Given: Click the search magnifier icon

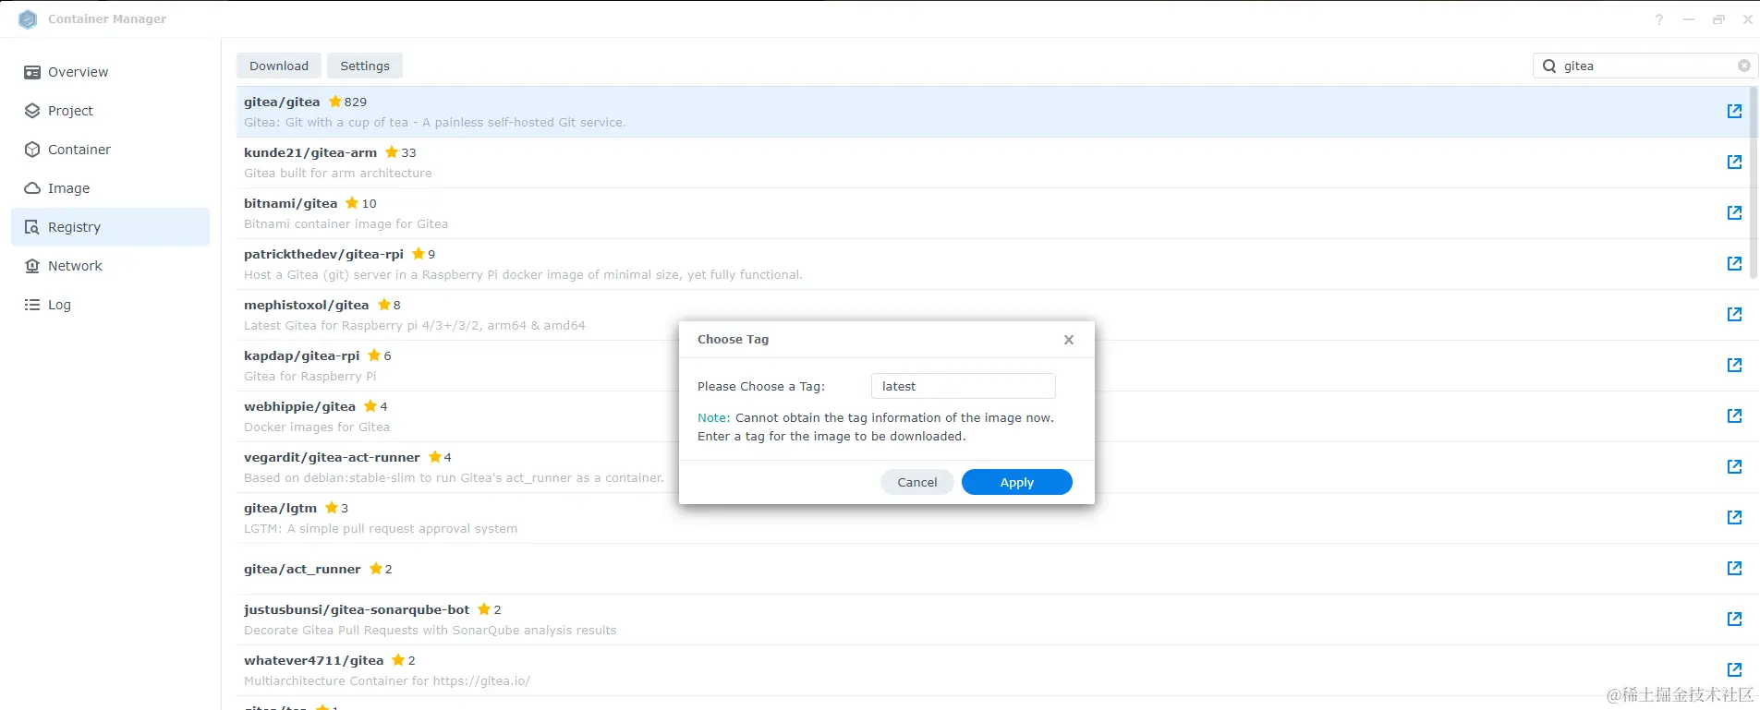Looking at the screenshot, I should (1549, 66).
